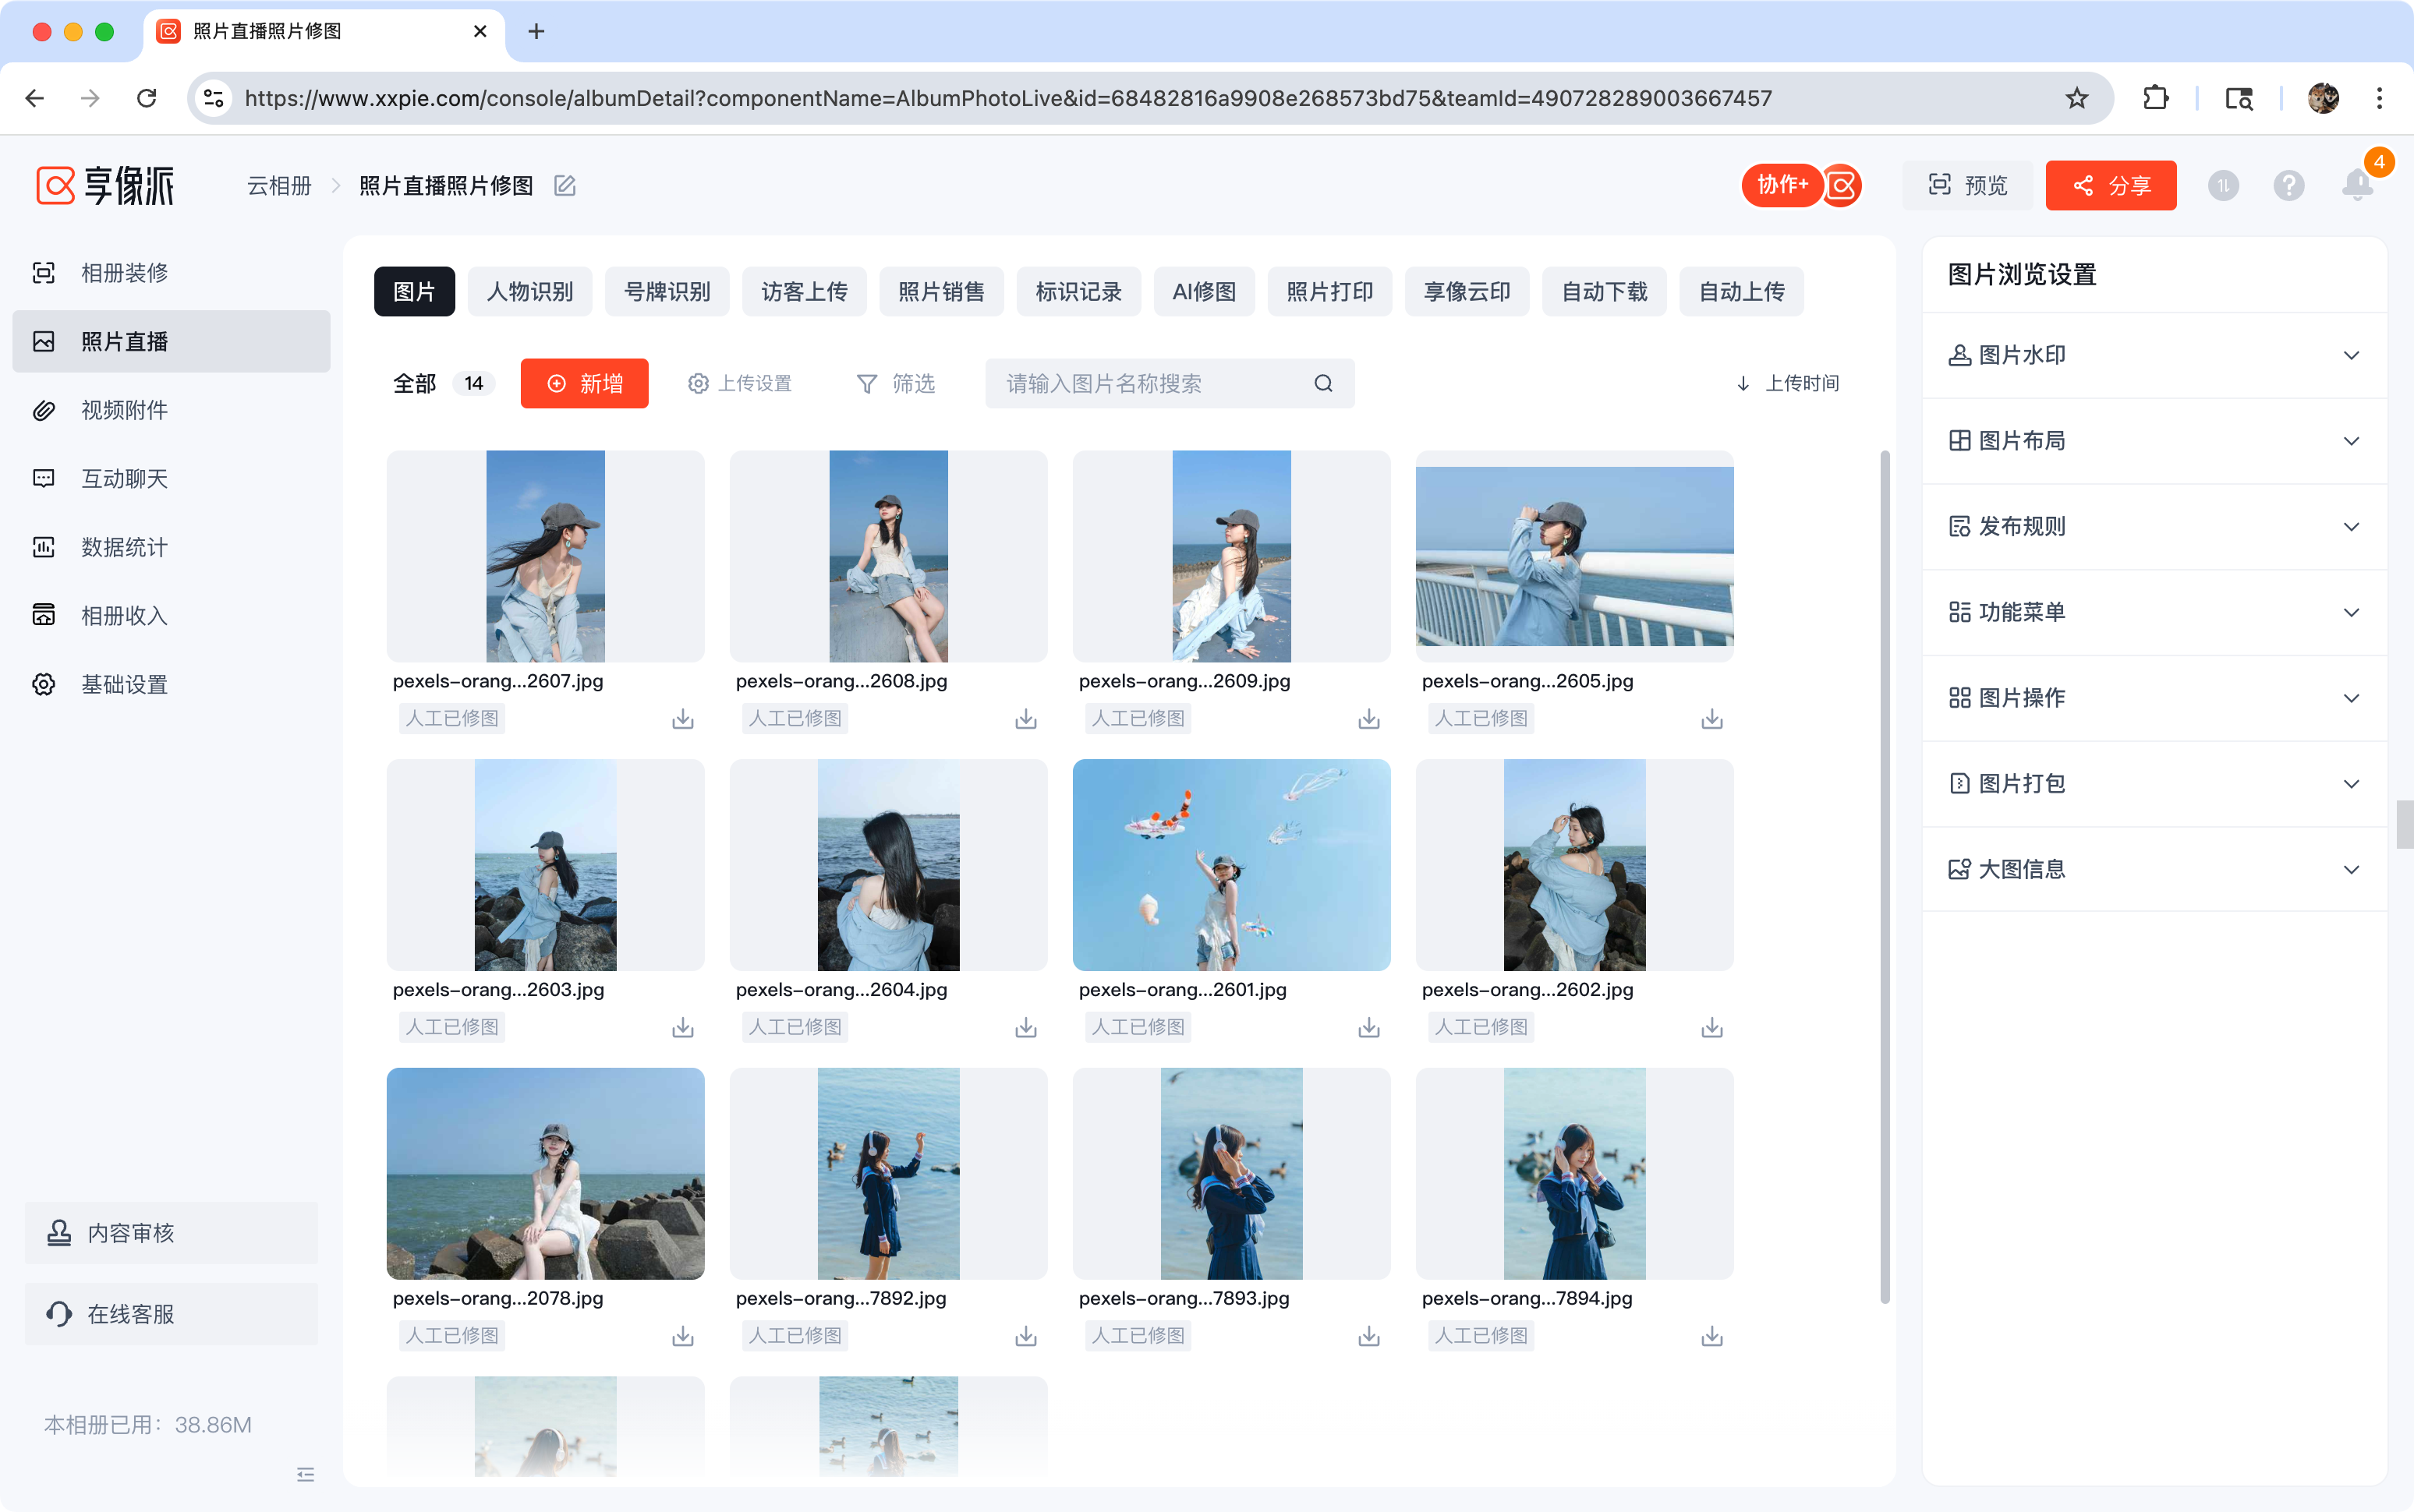The width and height of the screenshot is (2414, 1512).
Task: Open the browser extensions puzzle icon
Action: (2155, 98)
